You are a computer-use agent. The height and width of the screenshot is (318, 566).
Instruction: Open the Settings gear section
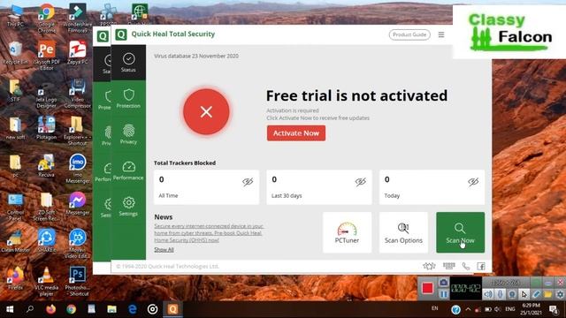click(128, 206)
